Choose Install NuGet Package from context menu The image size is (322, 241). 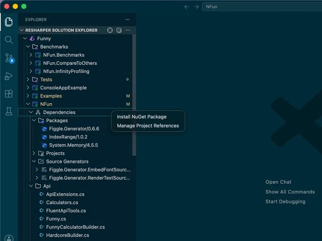(142, 117)
